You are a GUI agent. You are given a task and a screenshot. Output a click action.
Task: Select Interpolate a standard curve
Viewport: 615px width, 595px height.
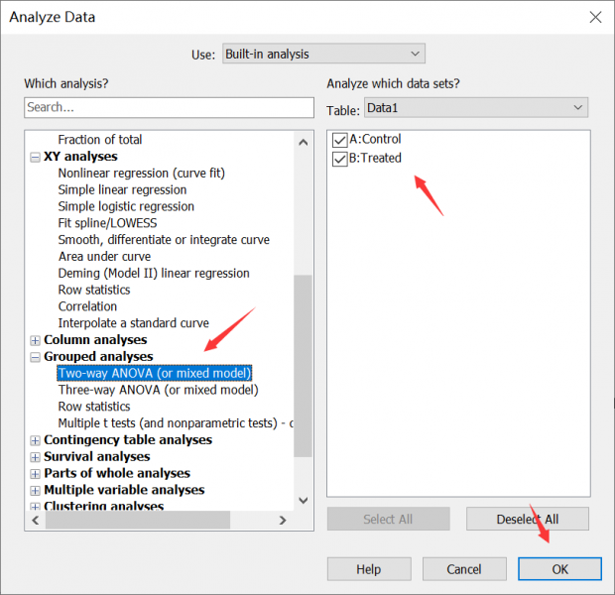coord(134,323)
